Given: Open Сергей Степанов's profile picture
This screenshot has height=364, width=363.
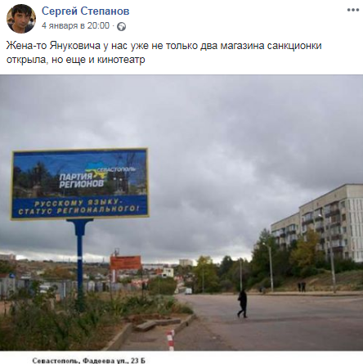Looking at the screenshot, I should (x=21, y=19).
